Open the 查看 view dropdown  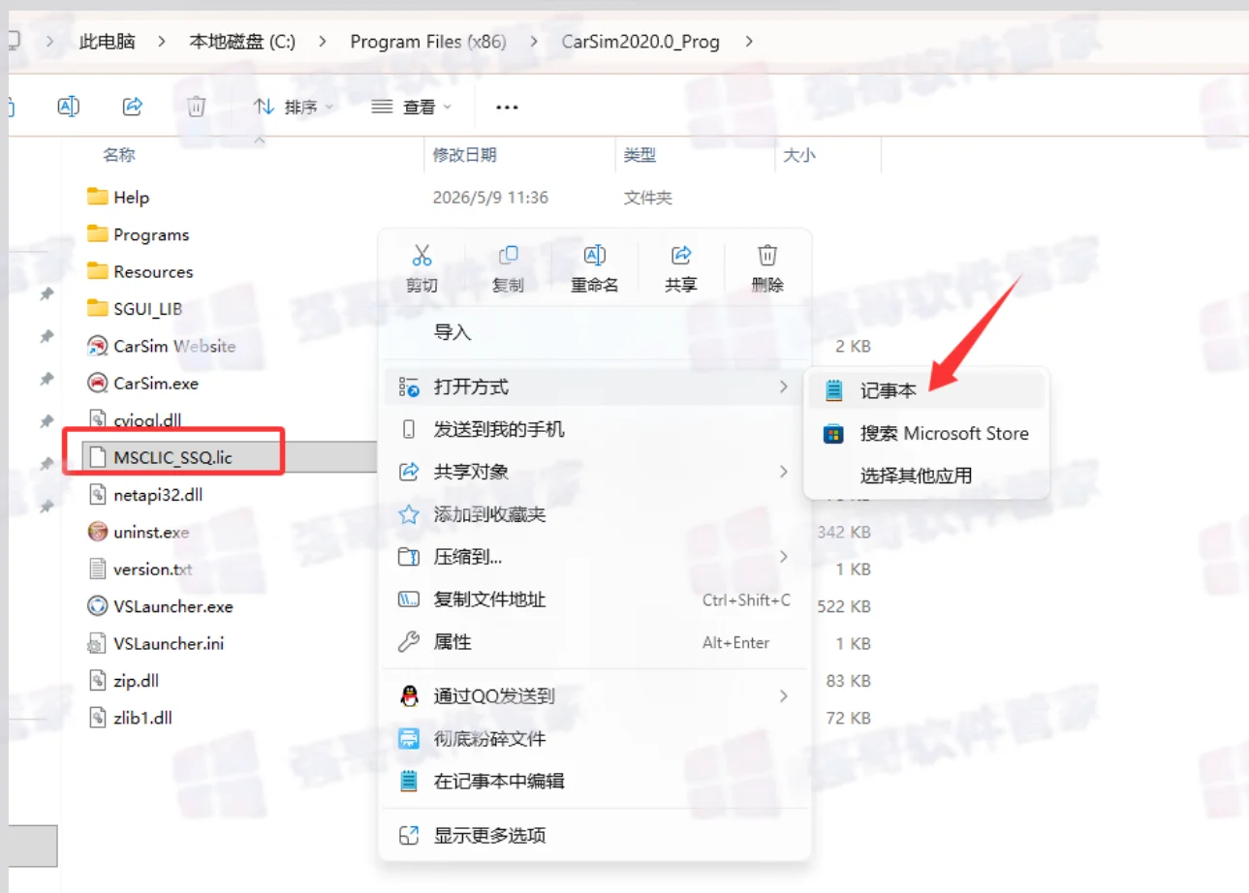click(413, 107)
